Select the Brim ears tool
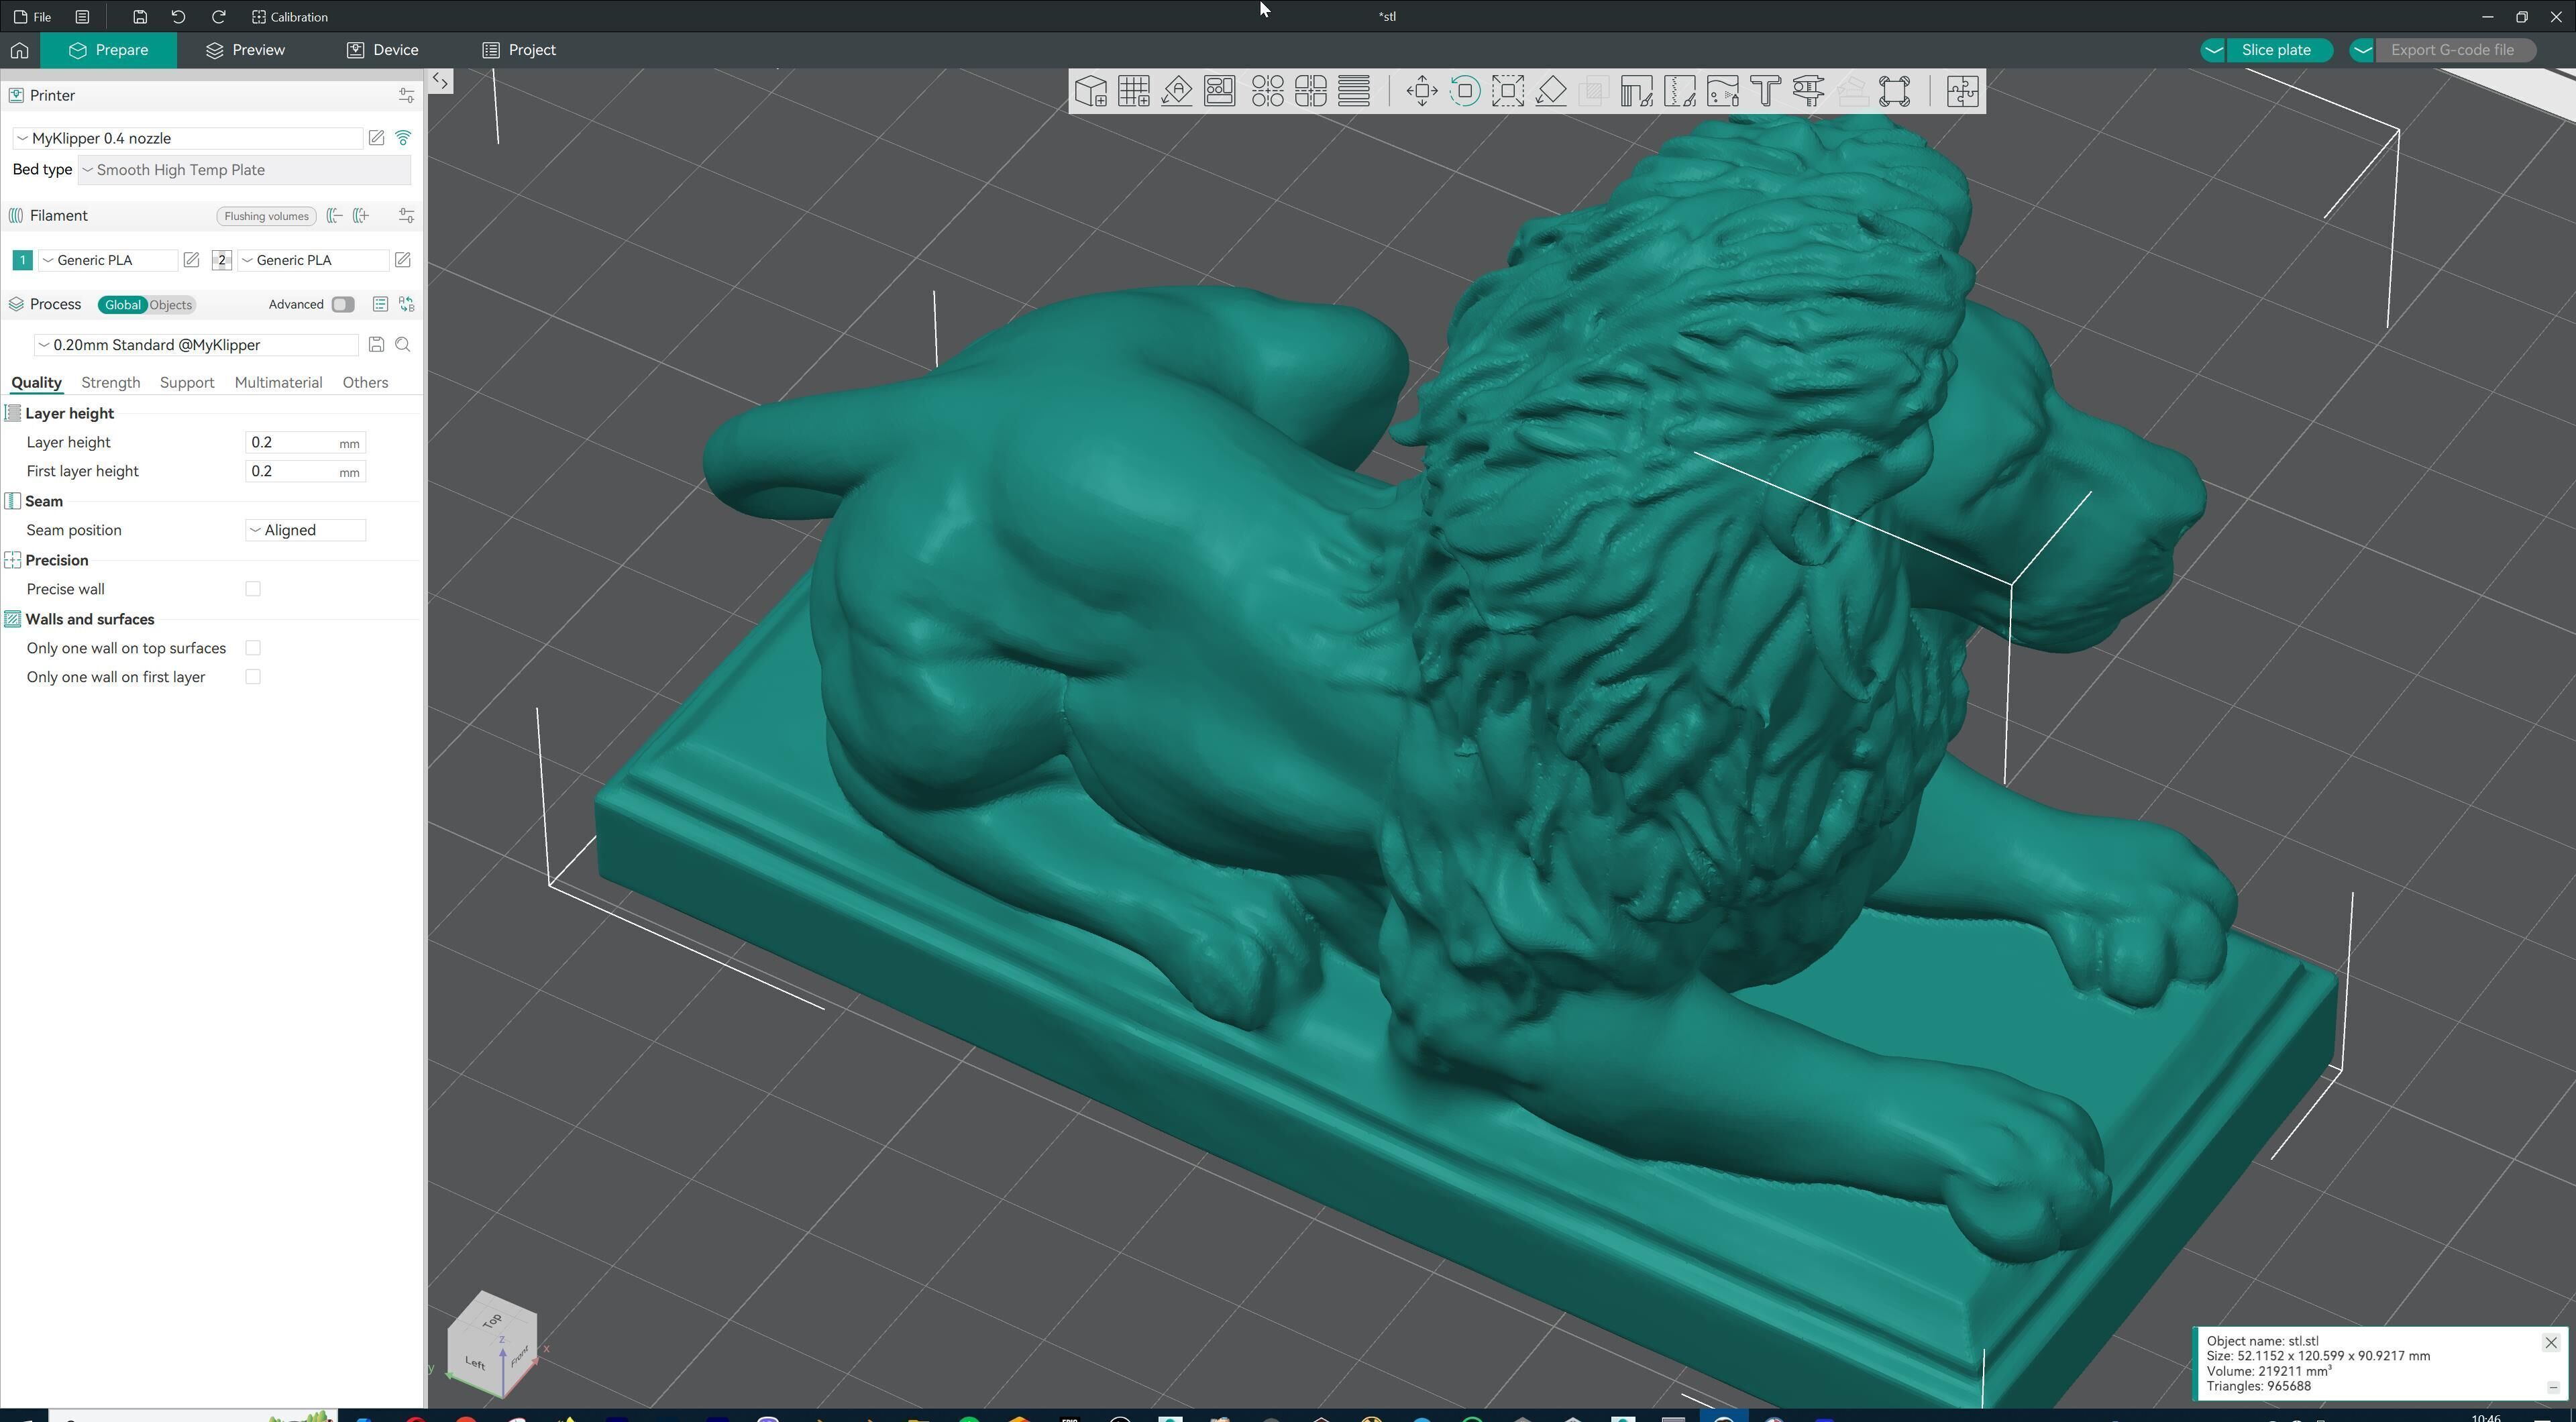 tap(1895, 91)
